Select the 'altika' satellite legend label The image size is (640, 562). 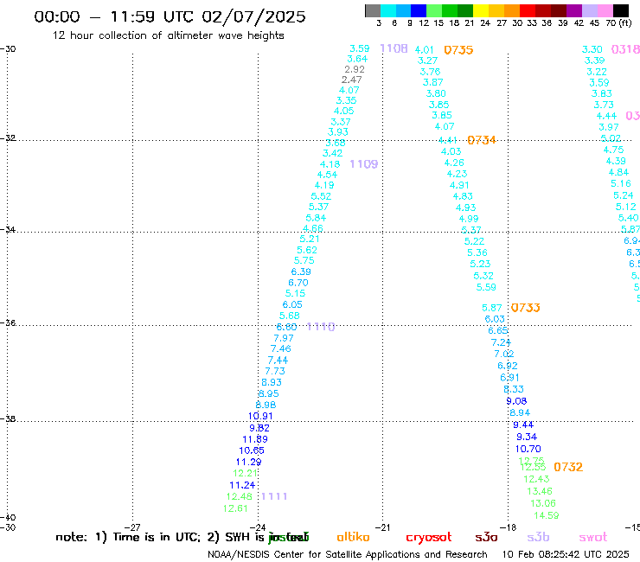[353, 537]
